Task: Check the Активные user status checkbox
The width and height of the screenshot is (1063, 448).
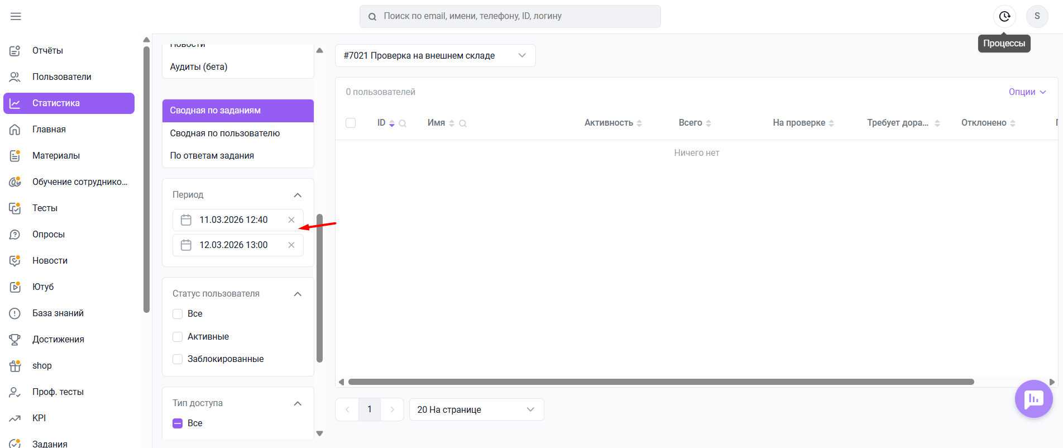Action: tap(178, 337)
